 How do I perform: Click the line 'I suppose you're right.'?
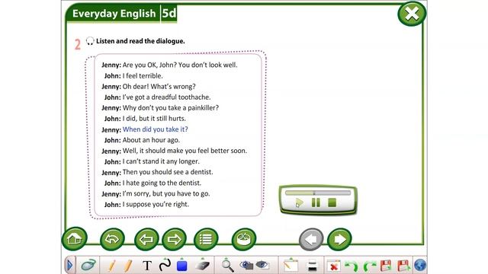(x=156, y=205)
